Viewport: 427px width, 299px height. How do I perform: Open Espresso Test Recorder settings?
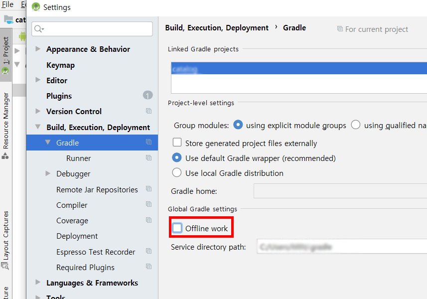96,252
